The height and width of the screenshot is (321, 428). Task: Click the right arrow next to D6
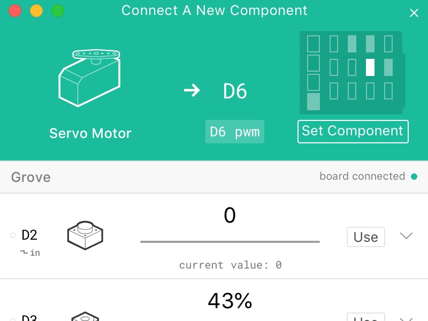coord(192,91)
